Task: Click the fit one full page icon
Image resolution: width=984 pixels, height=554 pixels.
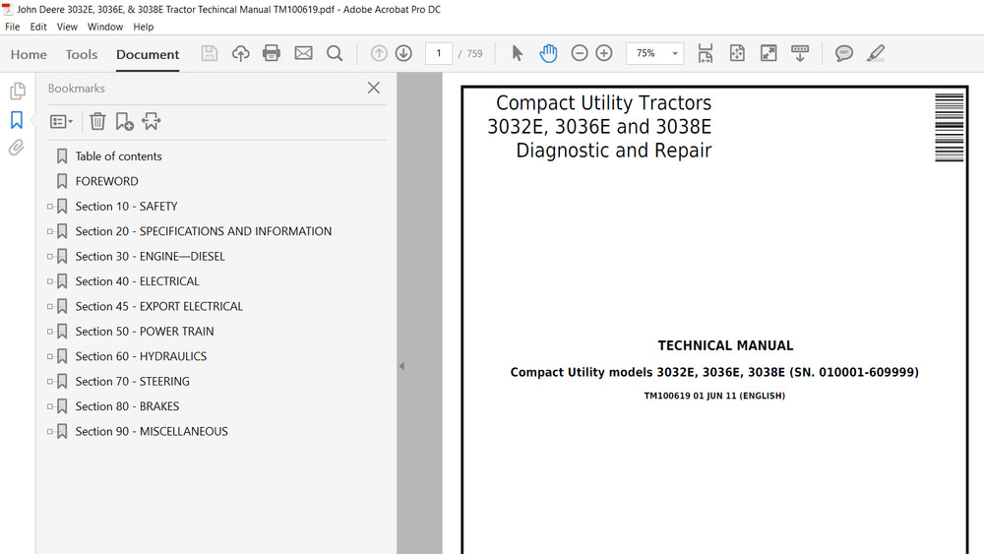Action: point(737,53)
